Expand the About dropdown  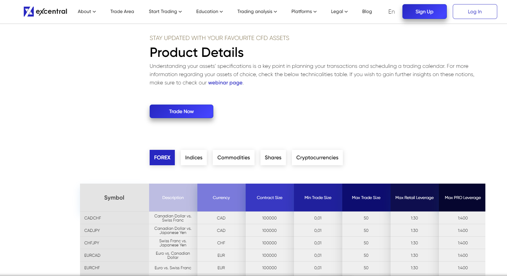click(86, 12)
